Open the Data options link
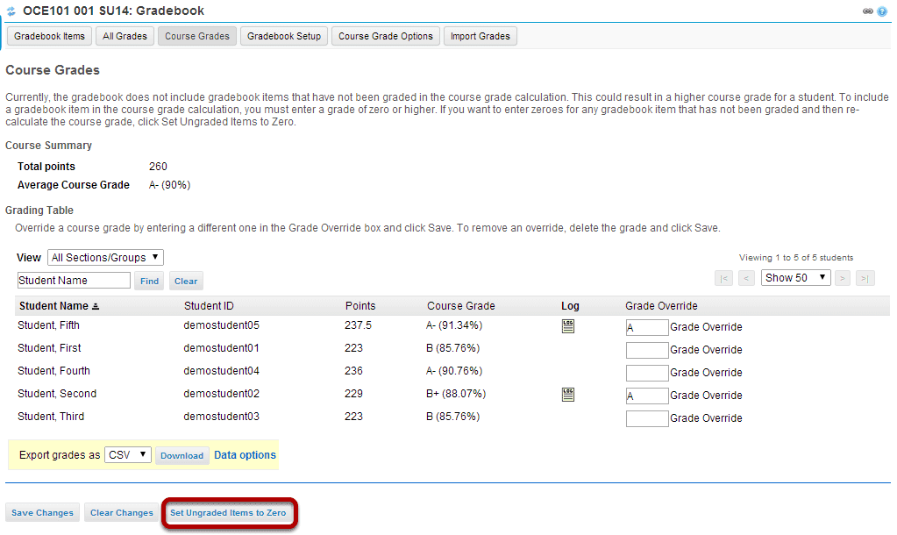 point(245,455)
